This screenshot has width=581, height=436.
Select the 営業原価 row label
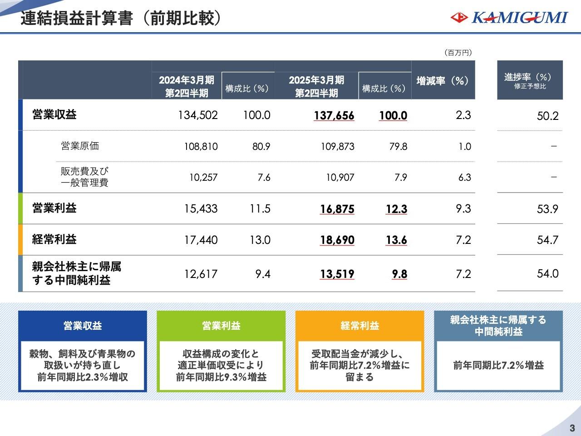point(80,146)
